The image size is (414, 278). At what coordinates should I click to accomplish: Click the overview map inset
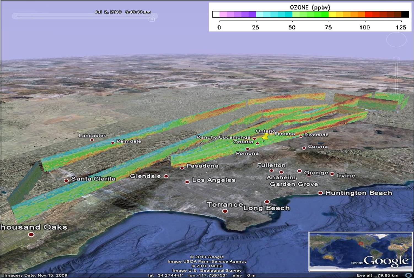coord(361,251)
